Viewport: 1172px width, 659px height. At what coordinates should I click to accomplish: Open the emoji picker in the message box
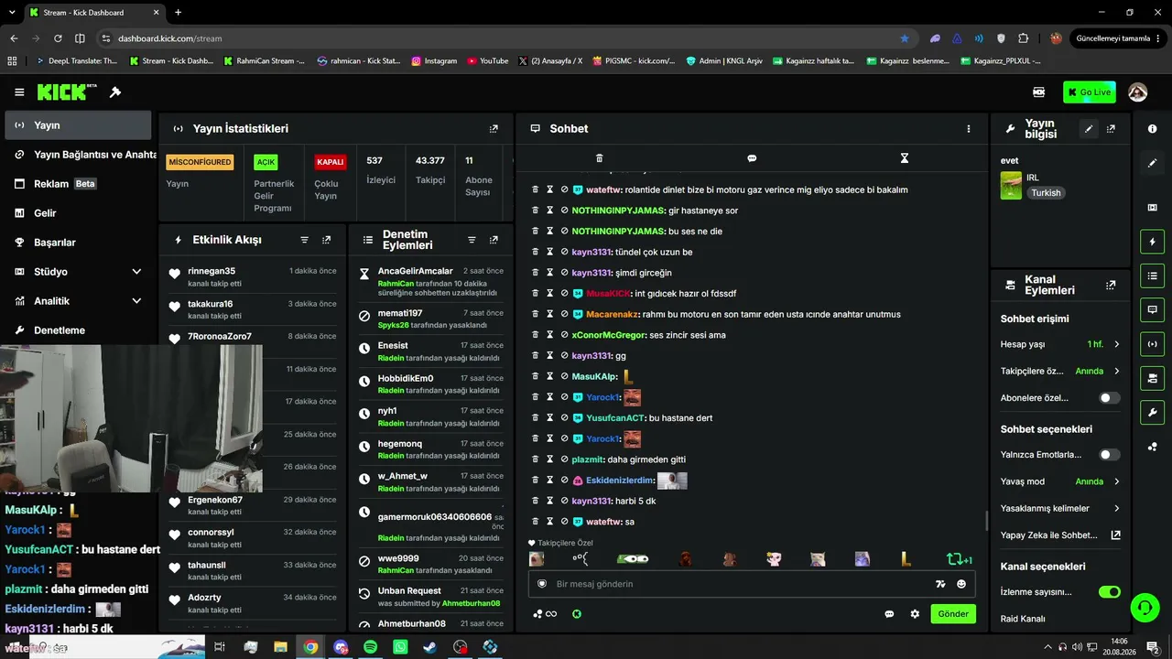(x=961, y=584)
